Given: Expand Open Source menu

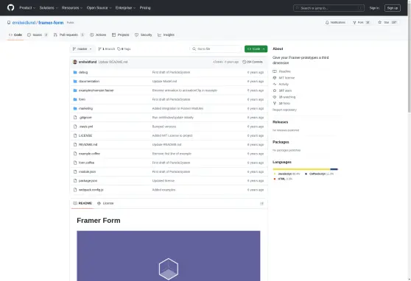Looking at the screenshot, I should [x=99, y=8].
